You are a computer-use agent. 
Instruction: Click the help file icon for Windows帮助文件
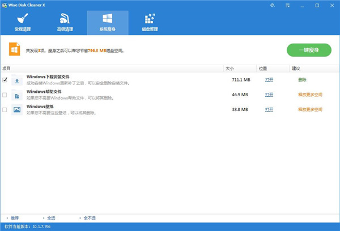17,95
